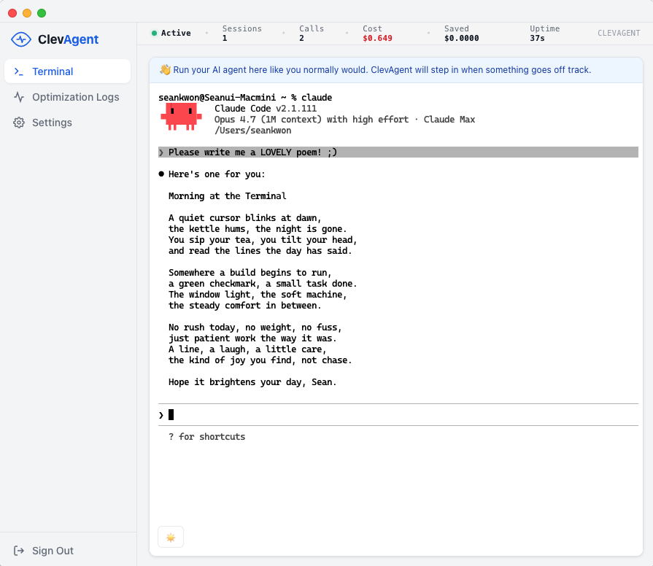The height and width of the screenshot is (566, 653).
Task: Click the "? for shortcuts" hint
Action: pos(206,437)
